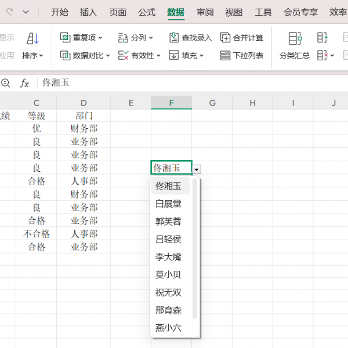Select the 分列 split columns tool
This screenshot has height=348, width=348.
point(123,38)
